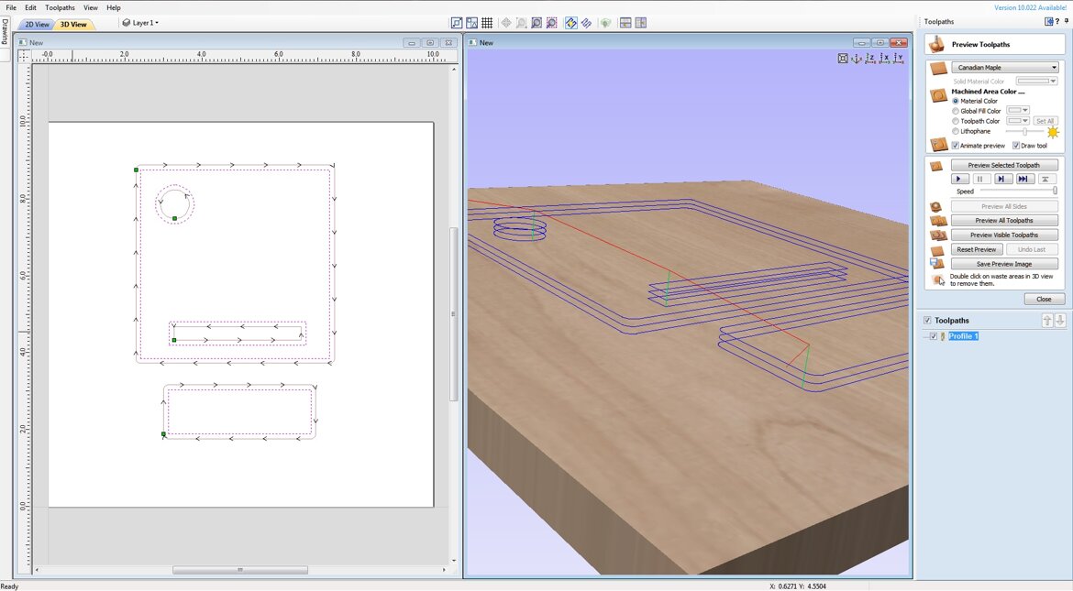Disable the Draw tool checkbox

pos(1016,146)
